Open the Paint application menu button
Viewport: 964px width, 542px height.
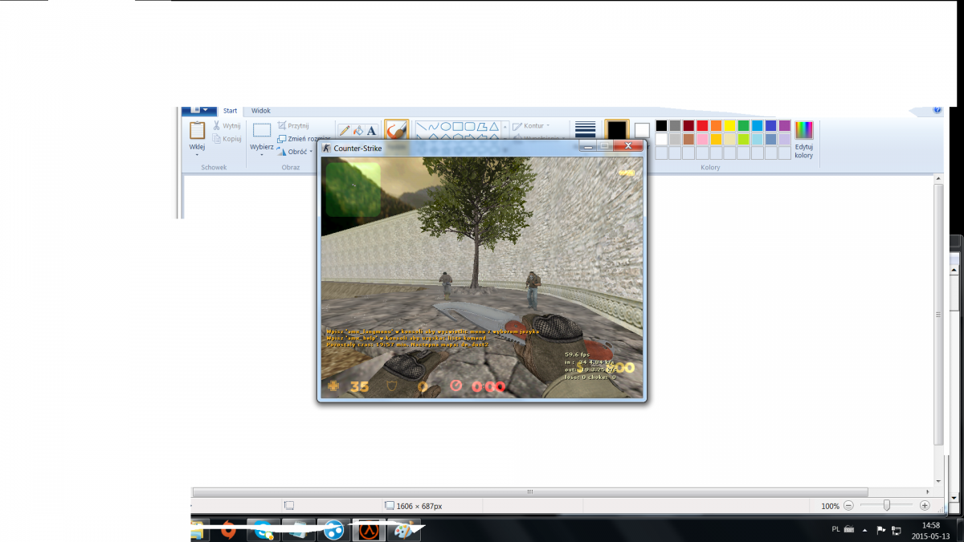tap(198, 111)
